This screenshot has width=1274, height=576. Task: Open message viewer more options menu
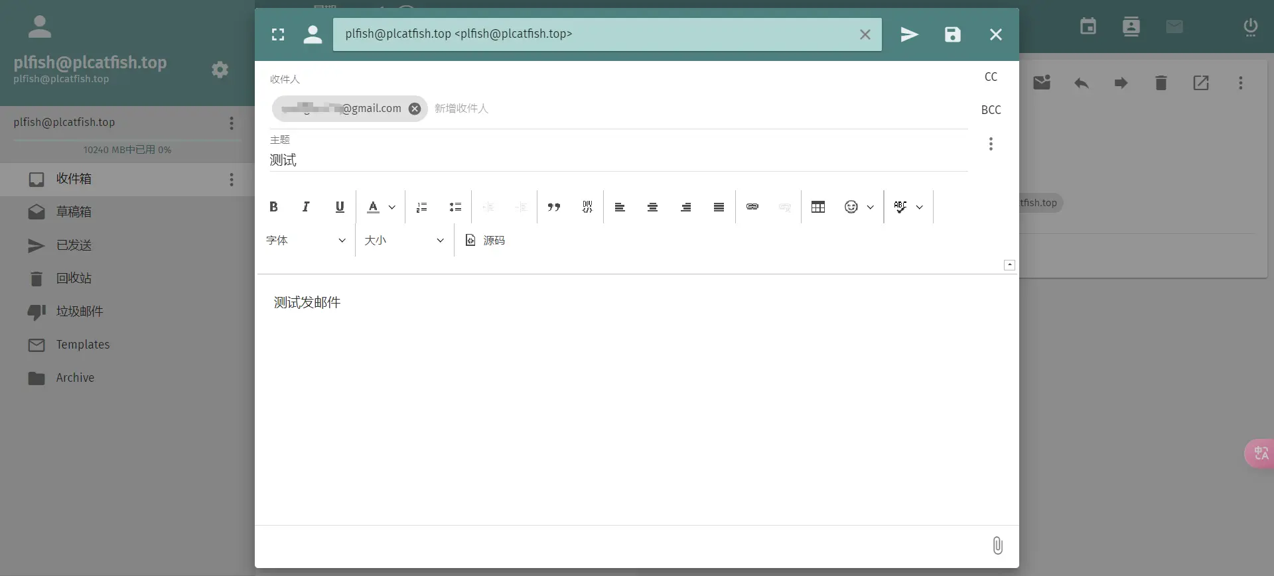(1241, 83)
